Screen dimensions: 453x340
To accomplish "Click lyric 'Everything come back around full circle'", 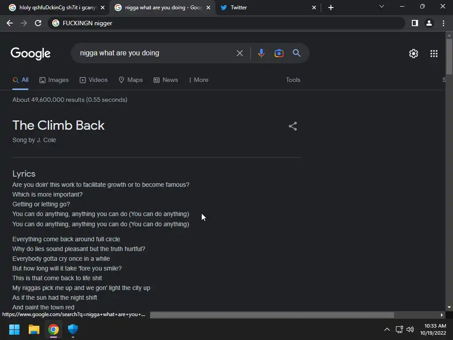I will pos(66,239).
